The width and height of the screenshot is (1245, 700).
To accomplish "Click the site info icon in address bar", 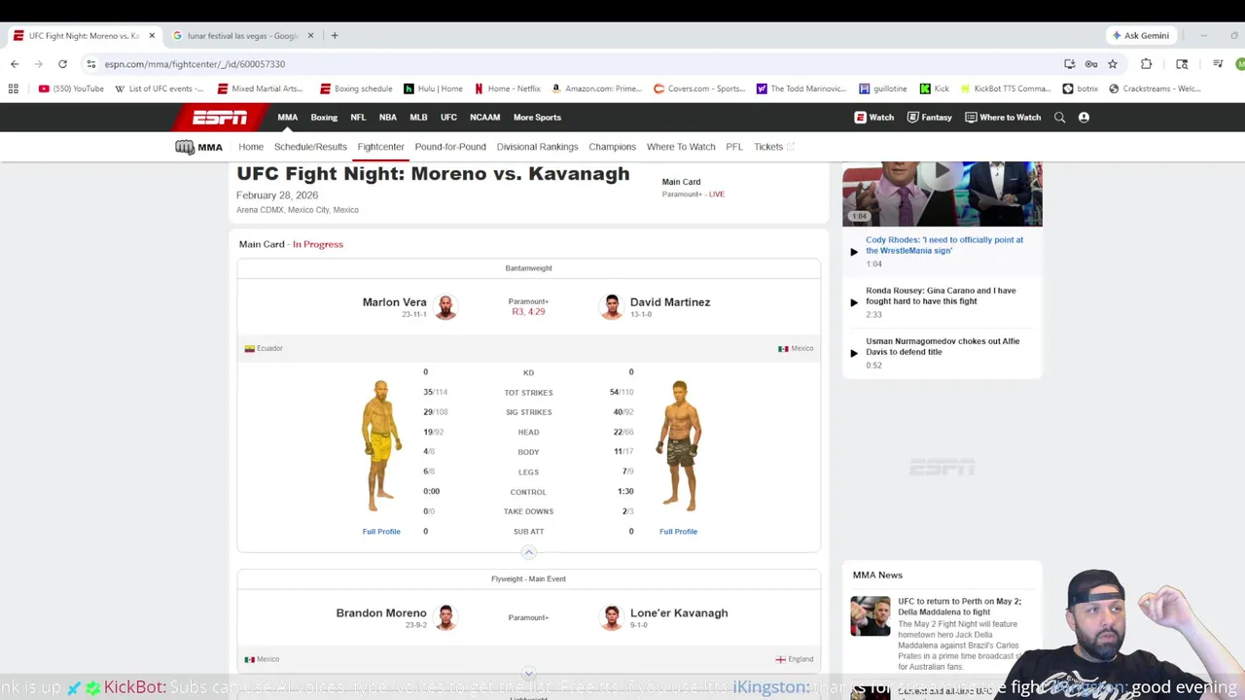I will [x=91, y=64].
